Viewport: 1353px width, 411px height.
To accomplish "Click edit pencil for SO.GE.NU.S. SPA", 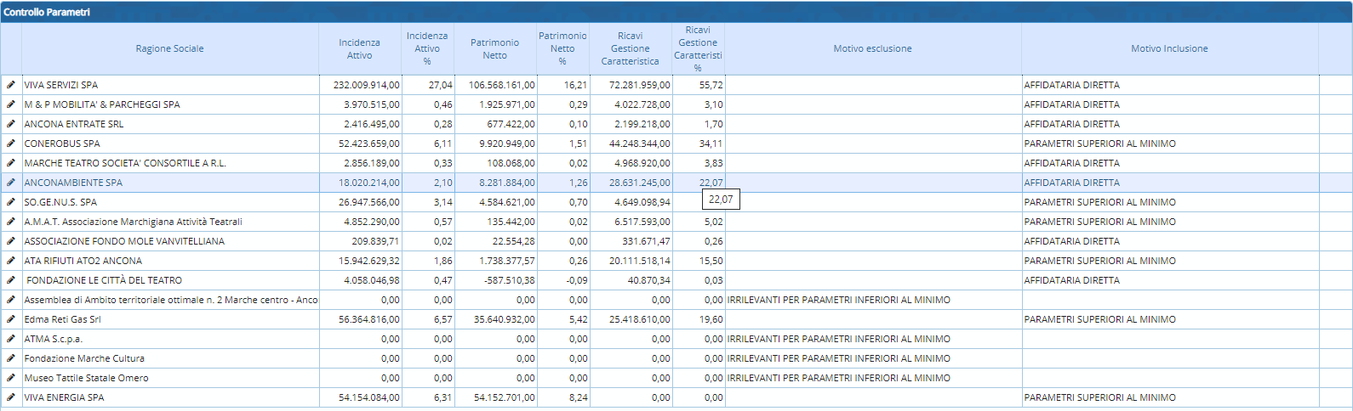I will (11, 202).
